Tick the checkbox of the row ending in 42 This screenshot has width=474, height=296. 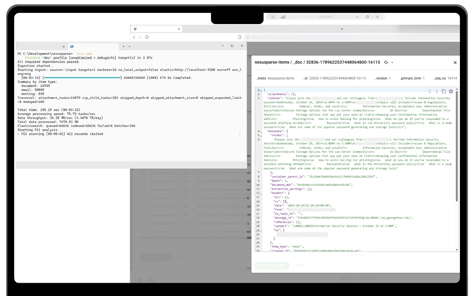pos(143,173)
